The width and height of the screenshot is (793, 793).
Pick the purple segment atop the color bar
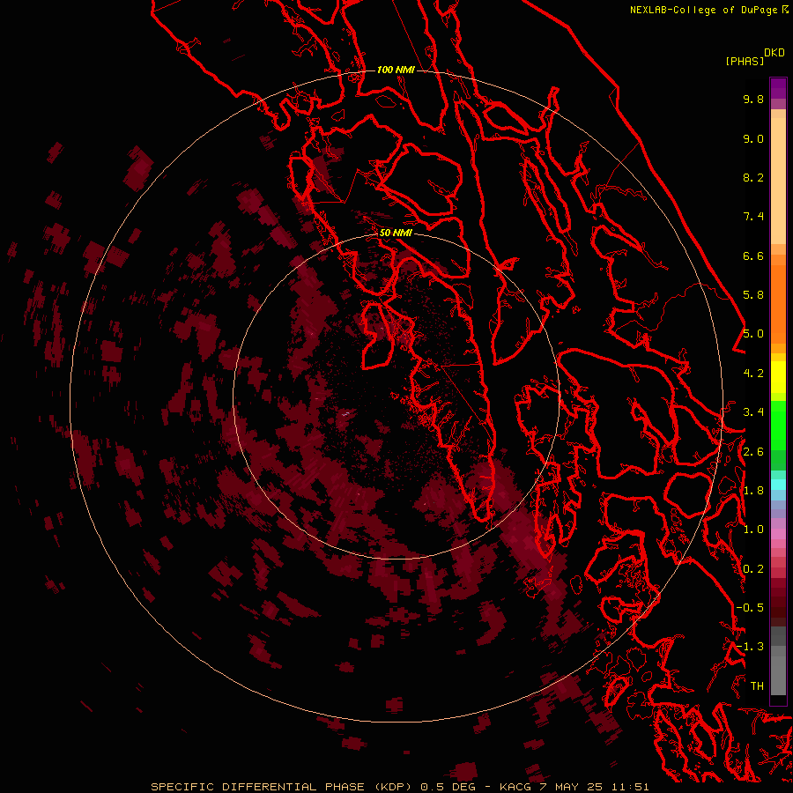pos(778,88)
